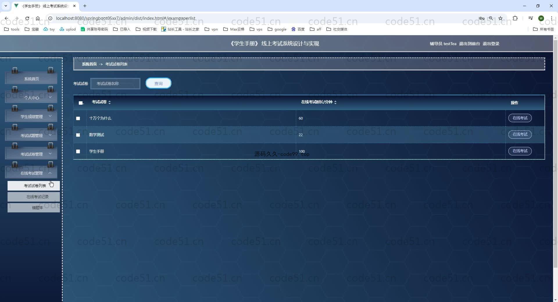Image resolution: width=558 pixels, height=302 pixels.
Task: Toggle select-all checkbox in table header
Action: tap(81, 103)
